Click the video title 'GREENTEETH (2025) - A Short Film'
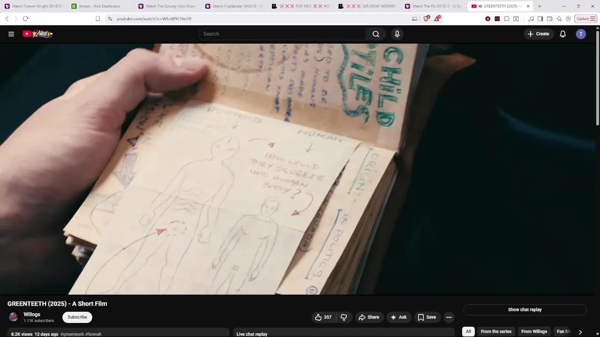 click(x=57, y=304)
